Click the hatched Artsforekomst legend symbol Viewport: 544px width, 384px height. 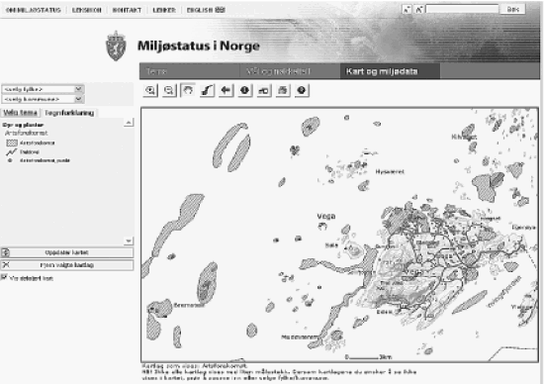[12, 143]
